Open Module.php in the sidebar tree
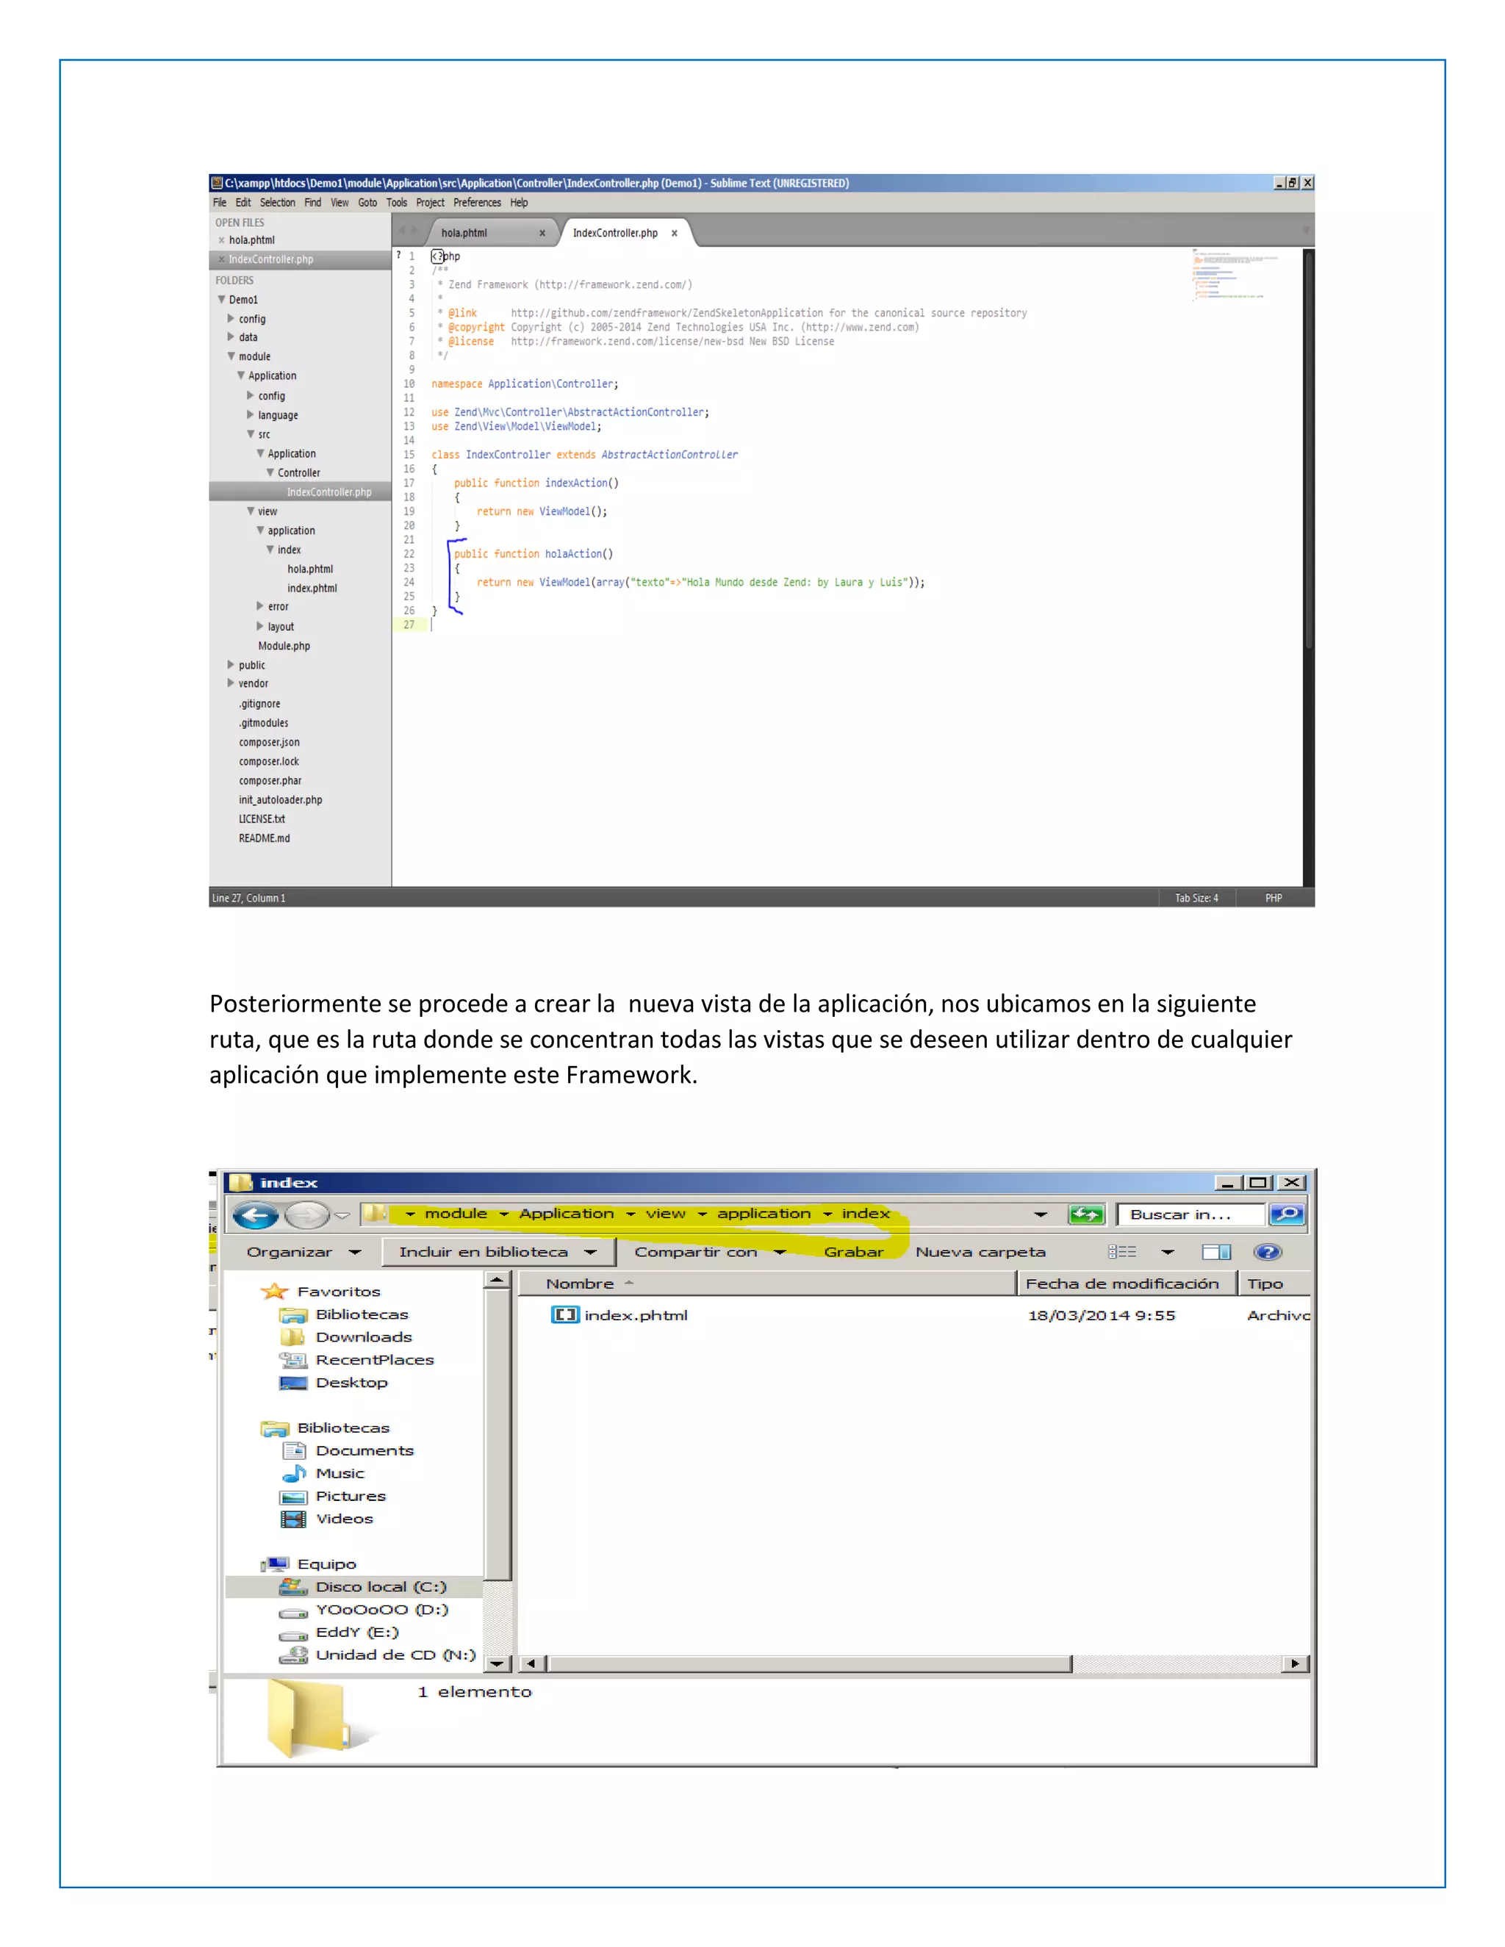Viewport: 1505px width, 1947px height. pos(284,645)
